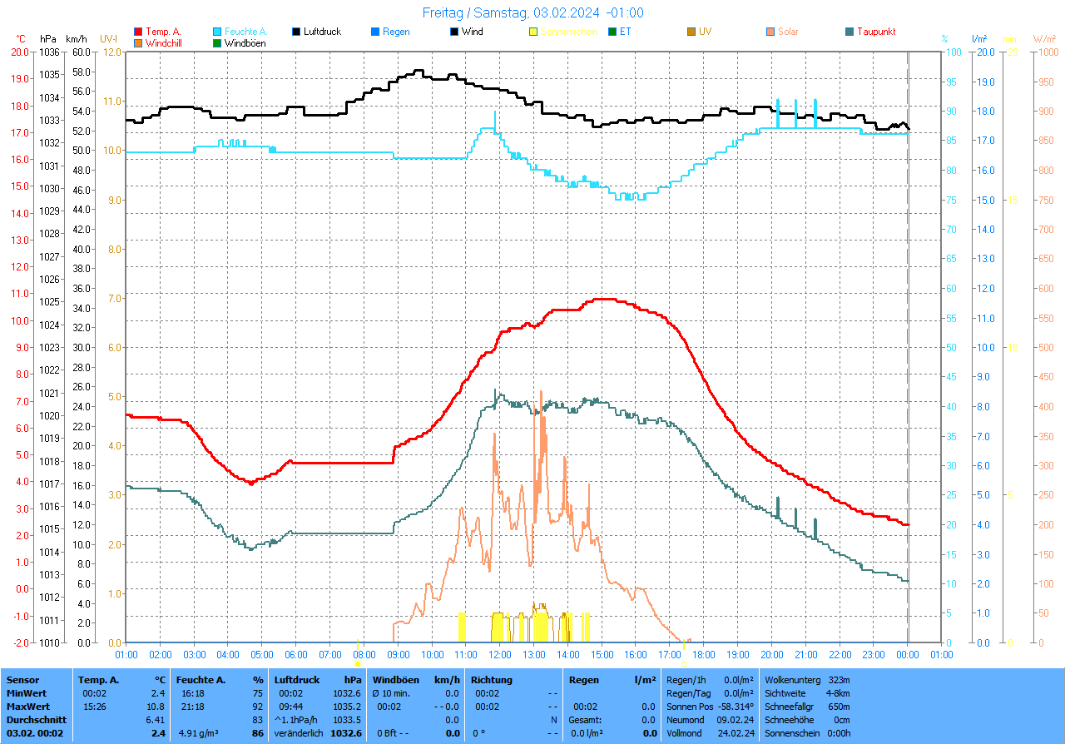Screen dimensions: 1065x744
Task: Click the Sichtweite value '4-8km'
Action: pyautogui.click(x=838, y=693)
